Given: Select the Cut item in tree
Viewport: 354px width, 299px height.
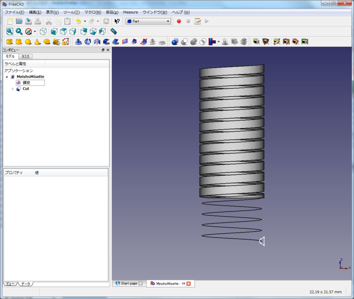Looking at the screenshot, I should coord(26,89).
